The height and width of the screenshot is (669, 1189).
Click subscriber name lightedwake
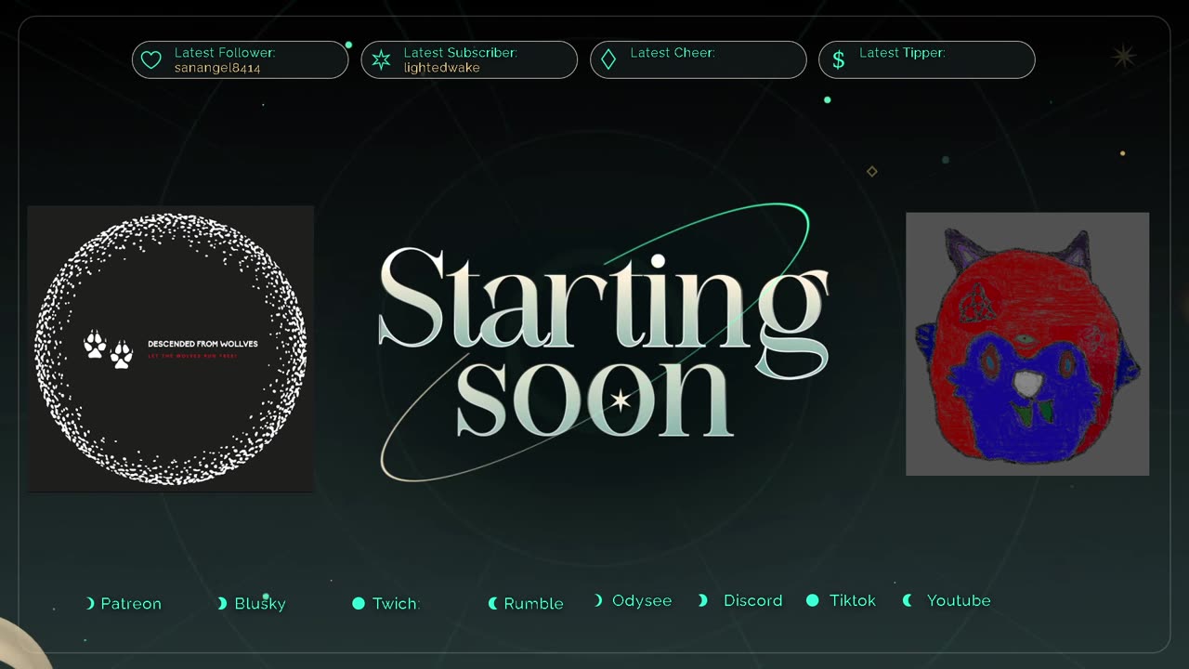tap(441, 68)
